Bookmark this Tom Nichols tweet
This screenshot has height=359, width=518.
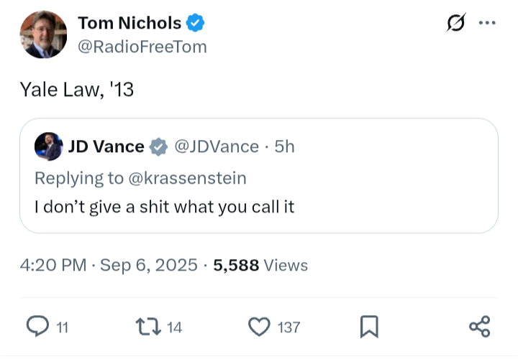368,327
